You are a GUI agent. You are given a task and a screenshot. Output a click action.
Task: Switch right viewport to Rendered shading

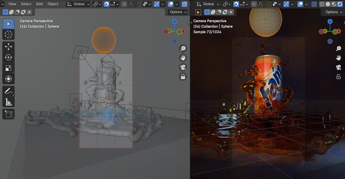(x=340, y=4)
